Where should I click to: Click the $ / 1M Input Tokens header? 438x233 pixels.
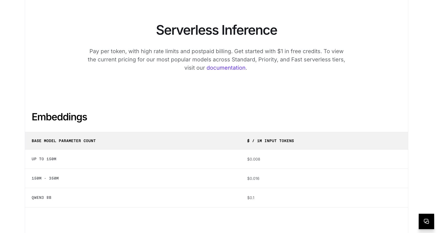pyautogui.click(x=271, y=141)
